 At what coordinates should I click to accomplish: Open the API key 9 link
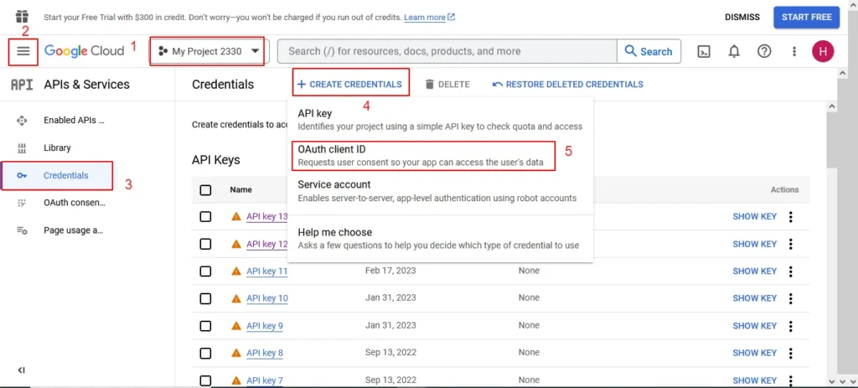[265, 326]
